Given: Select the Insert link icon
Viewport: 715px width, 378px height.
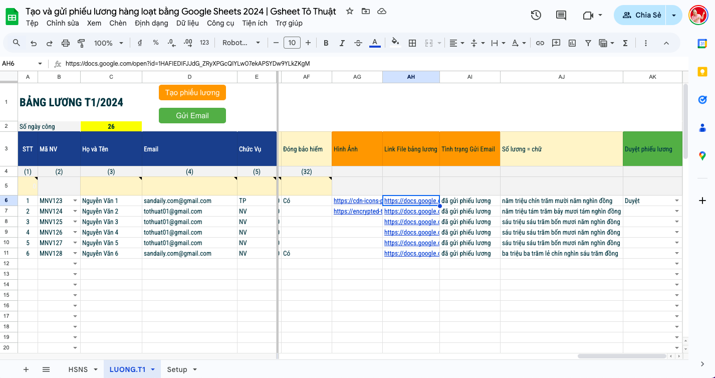Looking at the screenshot, I should [x=540, y=43].
